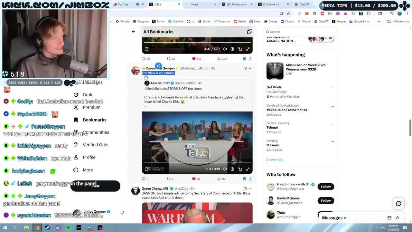Viewport: 412px width, 232px height.
Task: Bookmark this page with the star icon
Action: (x=288, y=14)
